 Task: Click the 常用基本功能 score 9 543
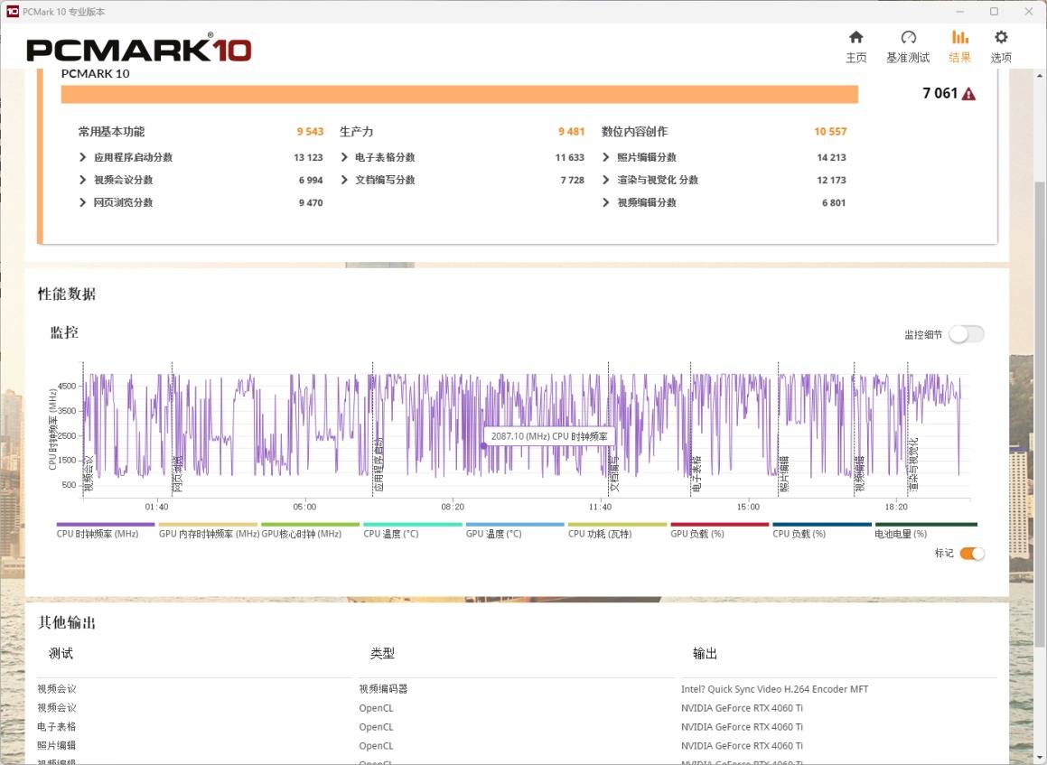311,132
